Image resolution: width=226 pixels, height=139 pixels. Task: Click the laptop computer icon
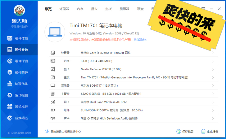pos(55,32)
